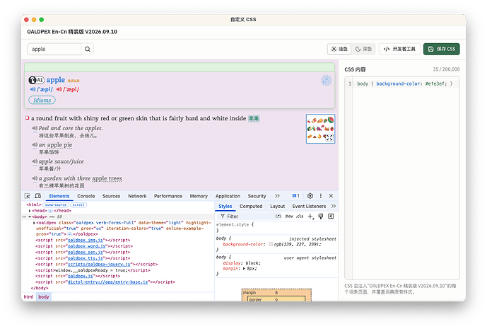
Task: Toggle the device toolbar icon
Action: [x=38, y=196]
